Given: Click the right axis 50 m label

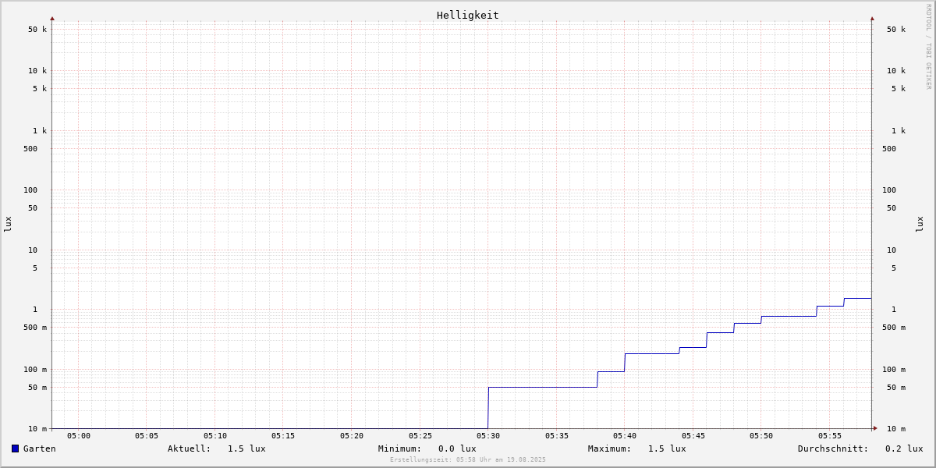Looking at the screenshot, I should [896, 388].
